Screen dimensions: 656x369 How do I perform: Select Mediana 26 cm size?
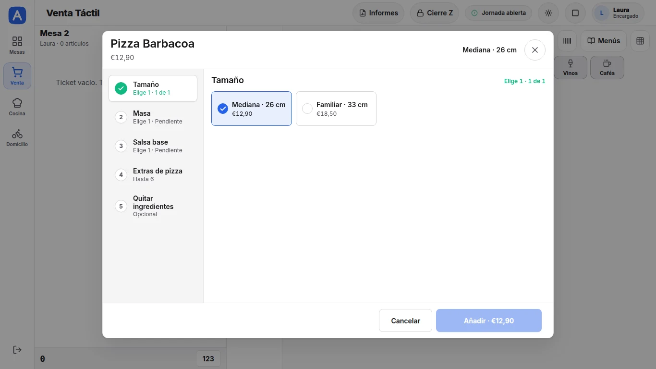252,109
